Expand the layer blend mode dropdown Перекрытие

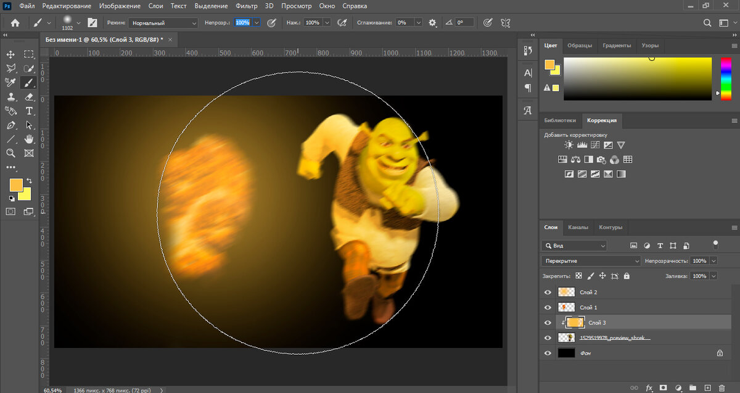pyautogui.click(x=591, y=261)
